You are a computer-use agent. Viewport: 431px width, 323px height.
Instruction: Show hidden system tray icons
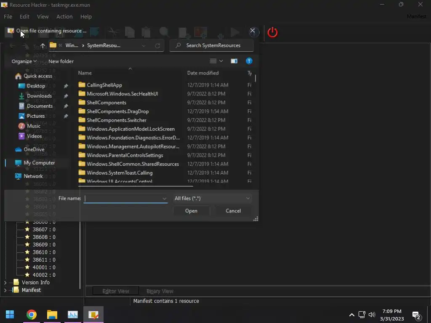[x=351, y=315]
